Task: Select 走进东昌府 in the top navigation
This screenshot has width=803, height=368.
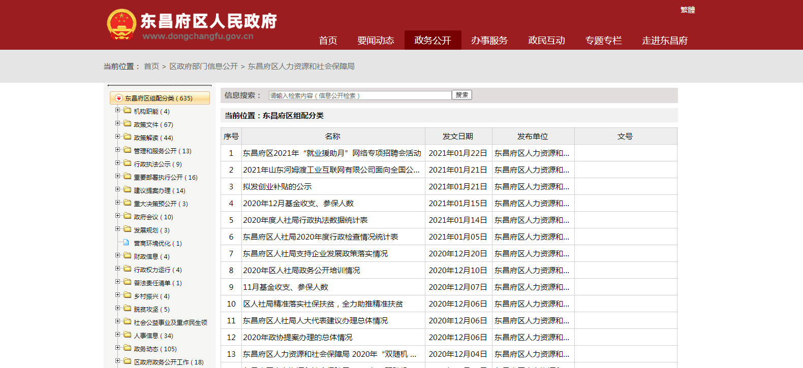Action: click(x=664, y=41)
